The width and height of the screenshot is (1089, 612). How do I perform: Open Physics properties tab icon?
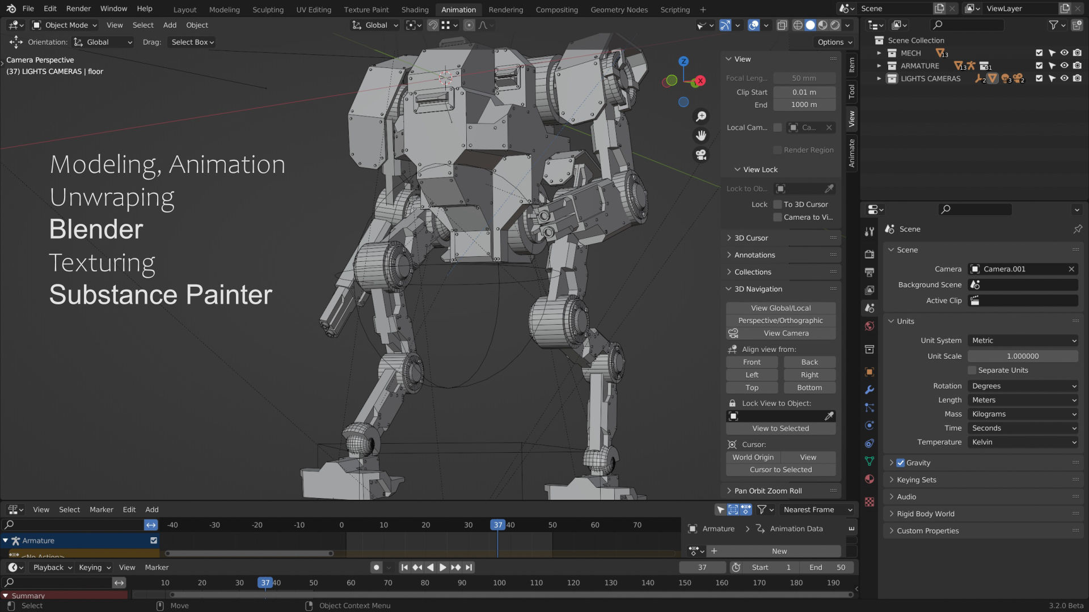(x=869, y=426)
